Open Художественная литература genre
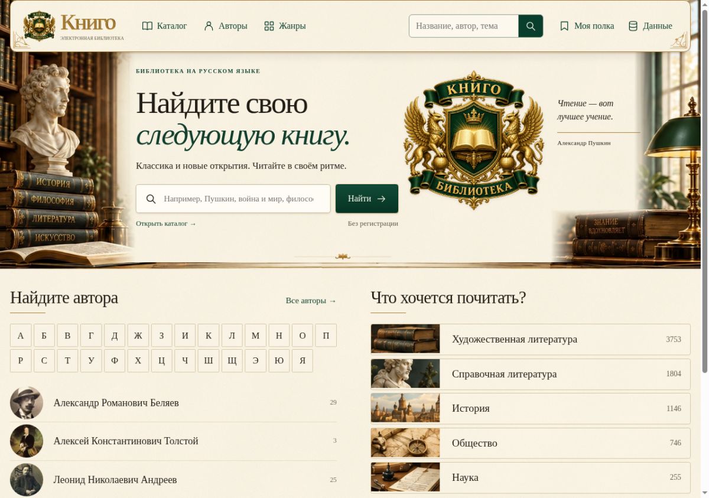The width and height of the screenshot is (709, 498). pyautogui.click(x=531, y=339)
